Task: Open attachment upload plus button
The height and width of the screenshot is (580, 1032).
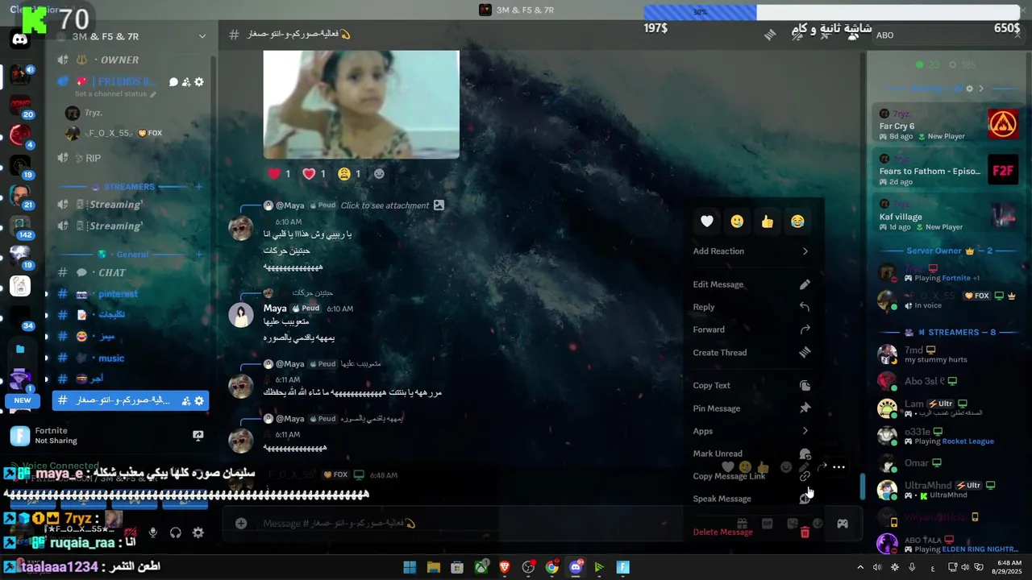Action: (x=240, y=524)
